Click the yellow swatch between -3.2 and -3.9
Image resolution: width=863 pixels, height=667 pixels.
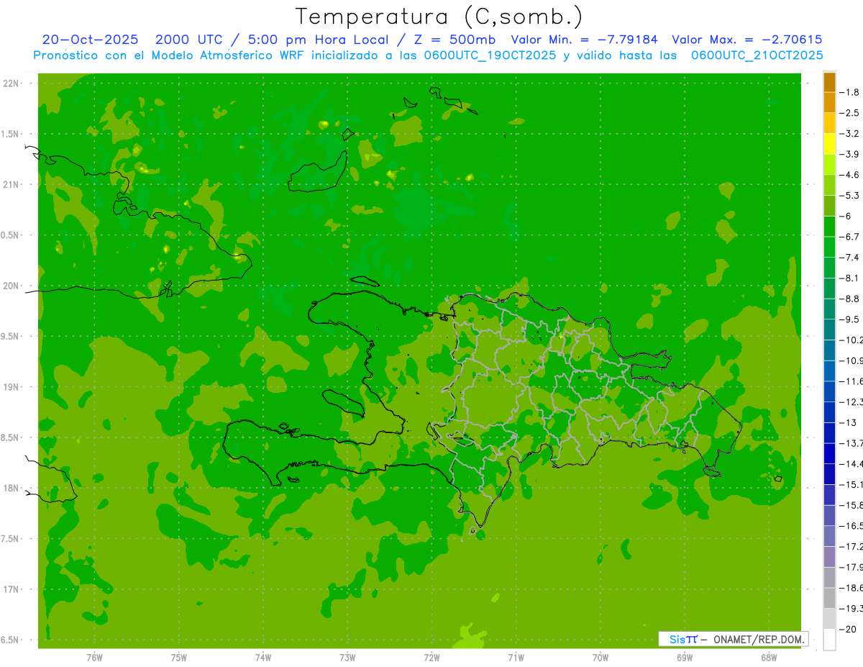click(829, 144)
